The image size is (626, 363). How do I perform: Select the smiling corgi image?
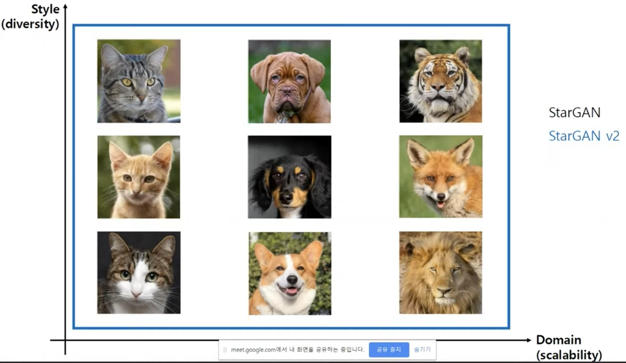point(290,274)
